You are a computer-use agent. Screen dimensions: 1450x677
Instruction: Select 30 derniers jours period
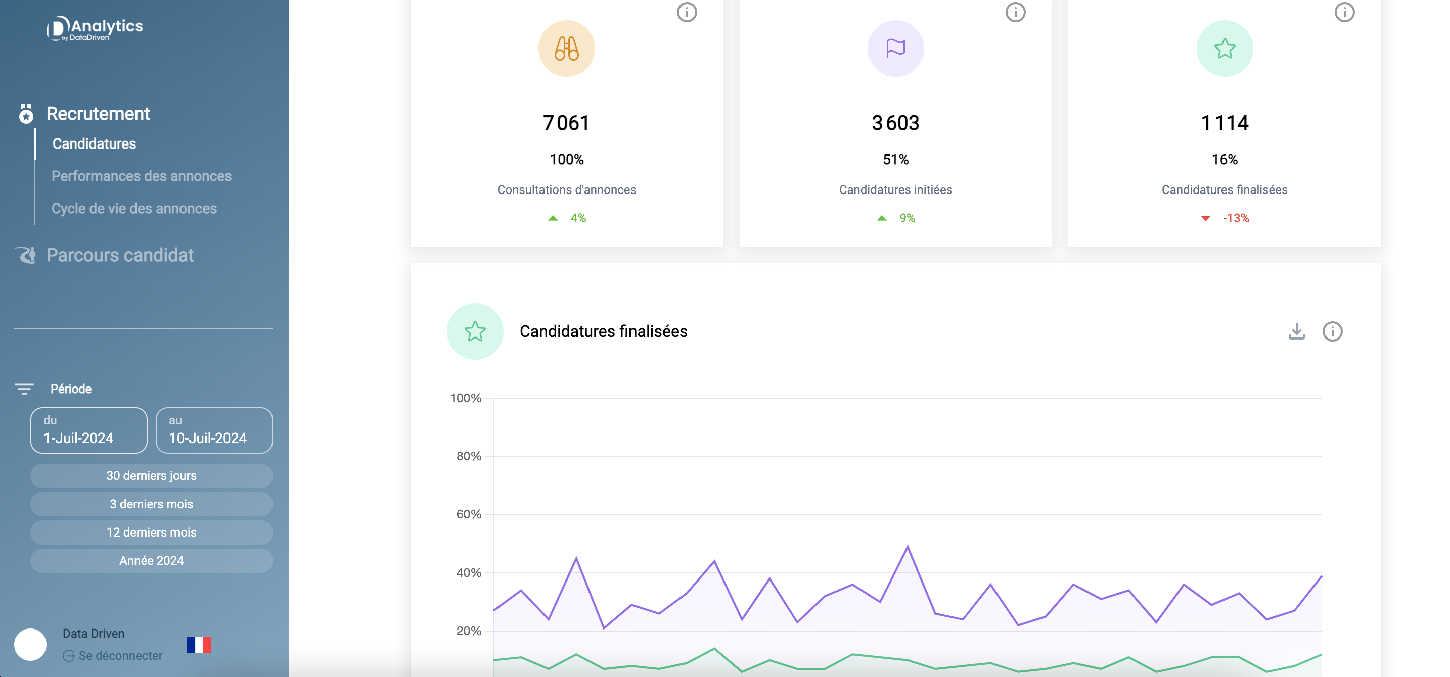[x=151, y=476]
